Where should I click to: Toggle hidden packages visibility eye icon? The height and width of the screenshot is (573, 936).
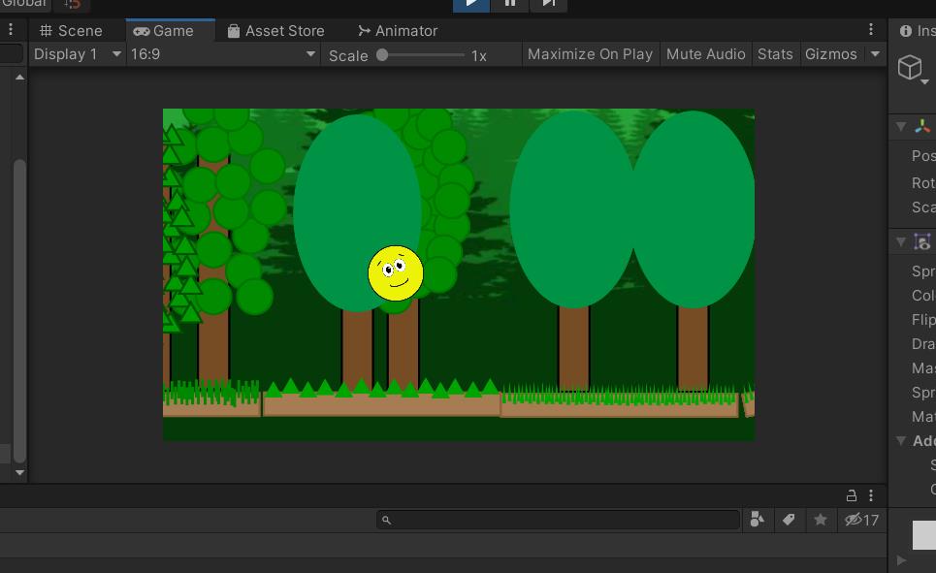click(854, 520)
